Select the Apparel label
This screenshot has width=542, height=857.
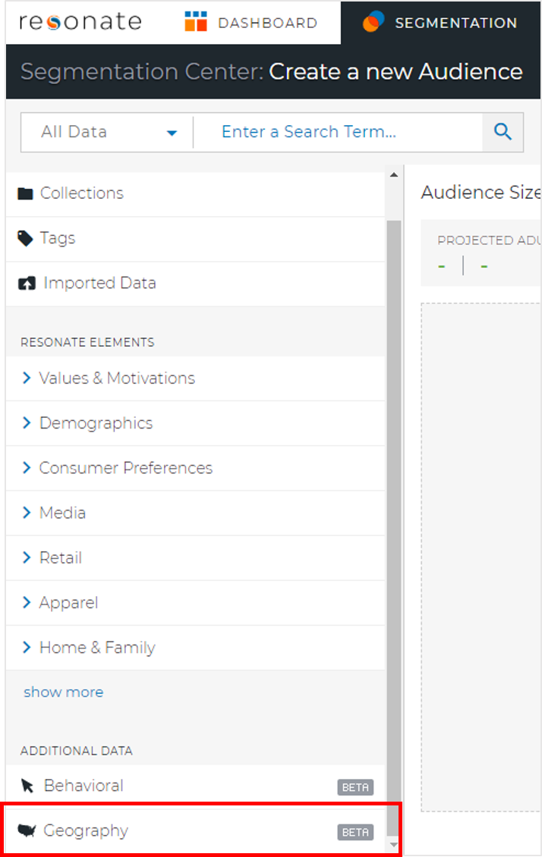[68, 603]
